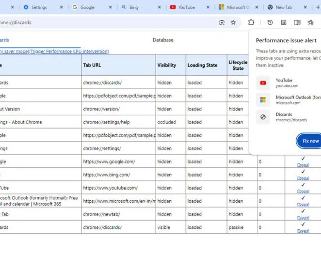Click the https://www.youtube.com/ URL cell
The height and width of the screenshot is (256, 321).
tap(118, 188)
